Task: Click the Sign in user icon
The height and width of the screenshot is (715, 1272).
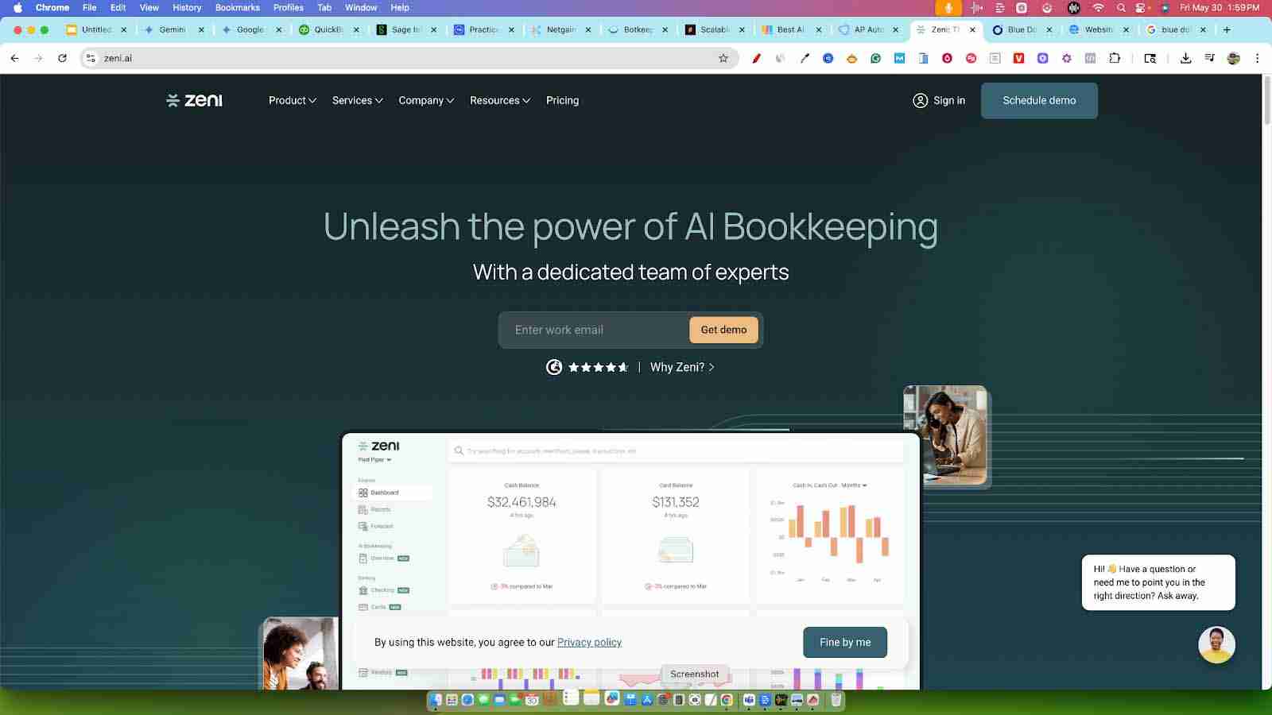Action: point(920,100)
